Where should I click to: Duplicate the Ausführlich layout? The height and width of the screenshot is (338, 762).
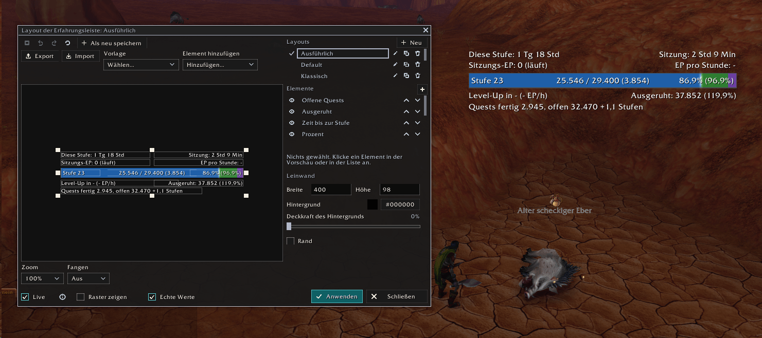tap(406, 53)
